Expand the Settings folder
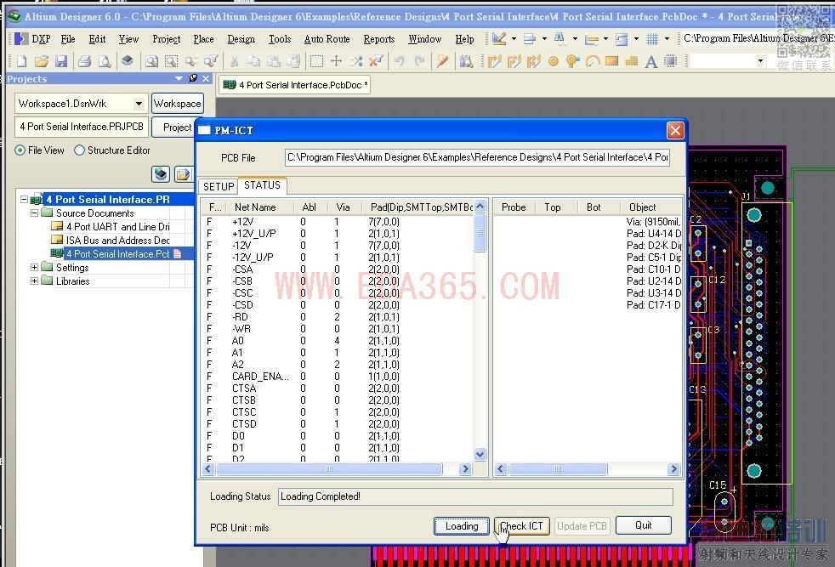 point(35,267)
